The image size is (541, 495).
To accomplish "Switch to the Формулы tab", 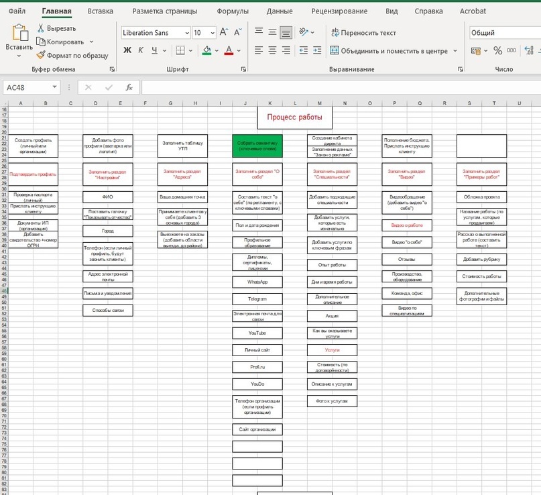I will click(233, 11).
